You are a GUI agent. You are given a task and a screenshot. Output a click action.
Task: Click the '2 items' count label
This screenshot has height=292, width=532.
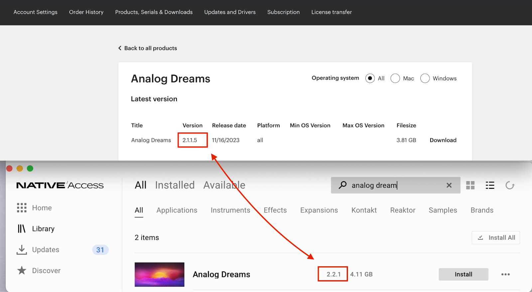point(147,238)
